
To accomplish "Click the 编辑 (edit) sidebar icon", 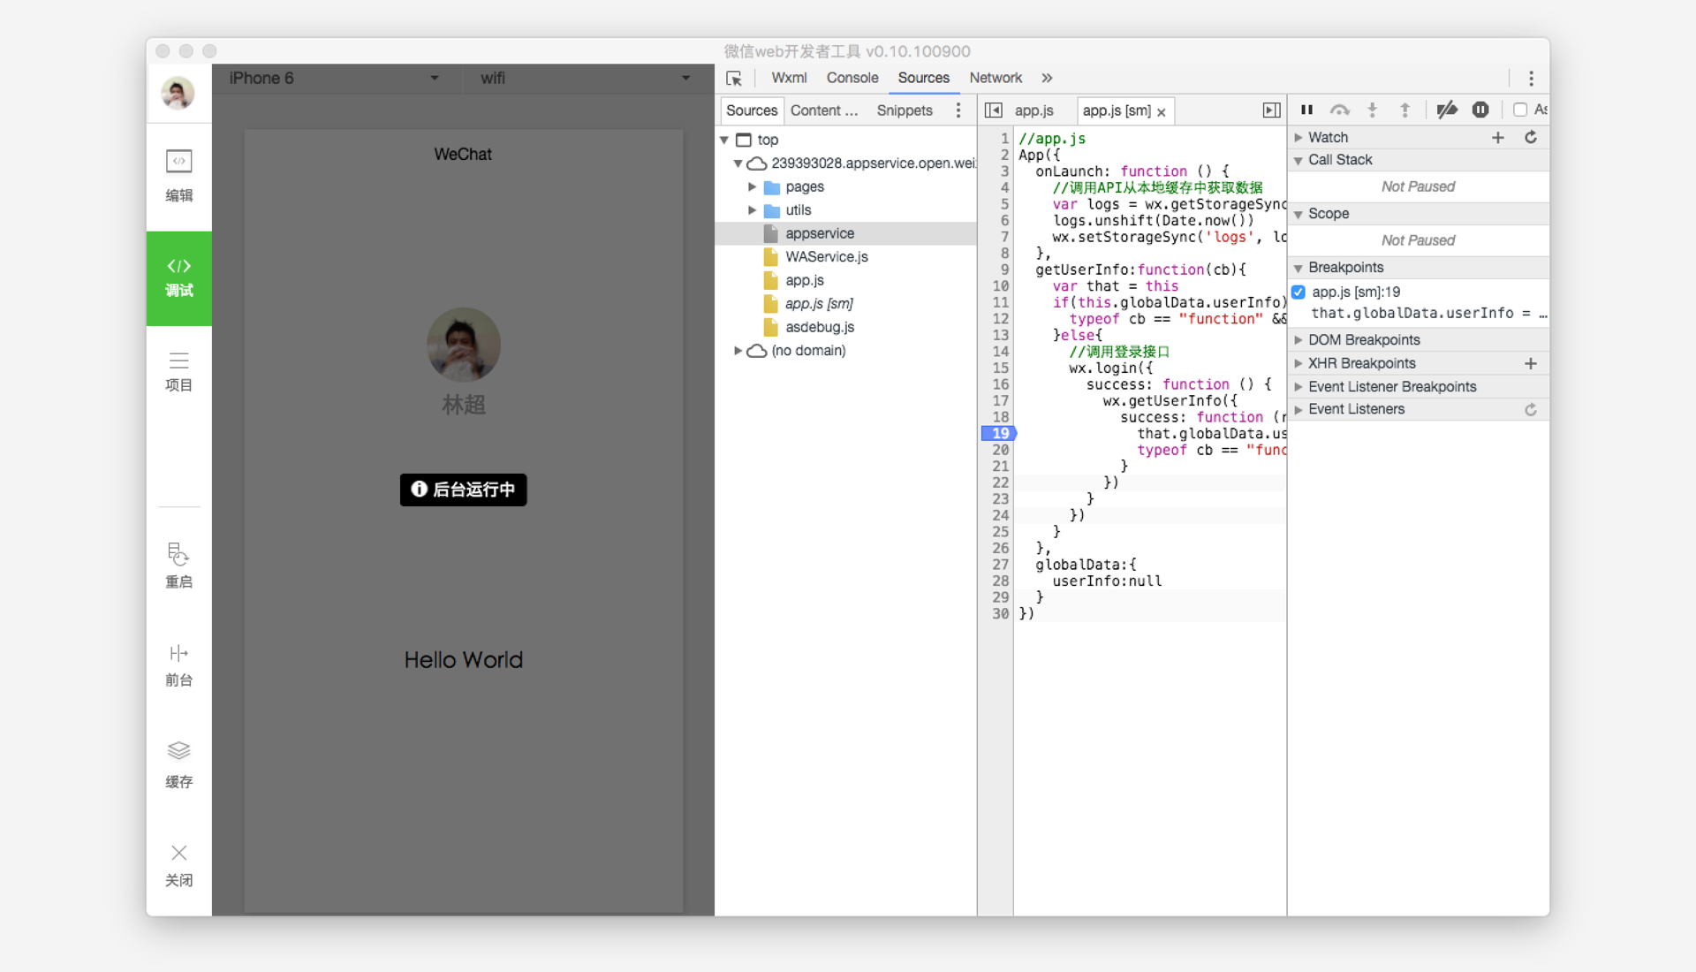I will [x=178, y=175].
